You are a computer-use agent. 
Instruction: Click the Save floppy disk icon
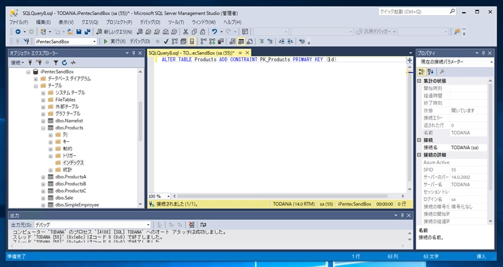coord(79,32)
